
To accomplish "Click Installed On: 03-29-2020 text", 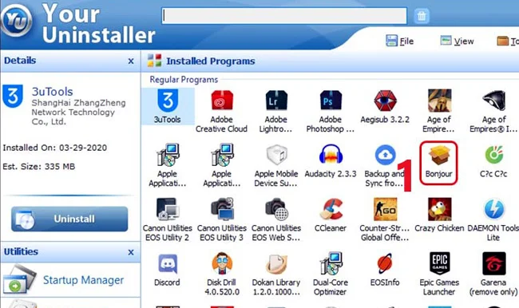I will [55, 148].
